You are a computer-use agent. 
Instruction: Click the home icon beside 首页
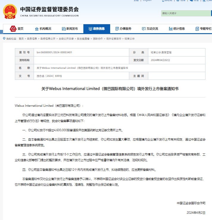coord(13,29)
